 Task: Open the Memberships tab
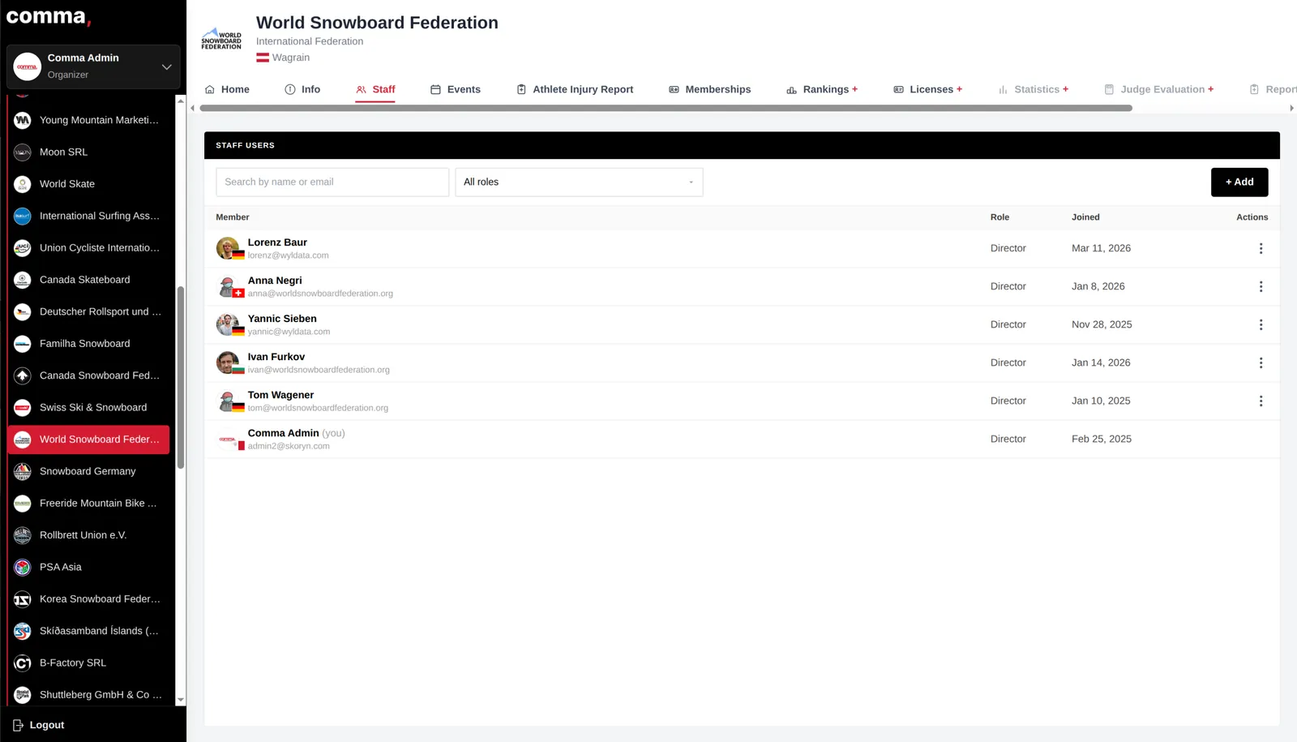pyautogui.click(x=709, y=89)
